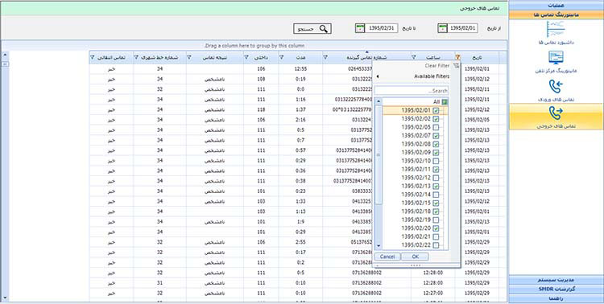
Task: Expand the system management (مدیریت سیستم) sidebar group
Action: (556, 280)
